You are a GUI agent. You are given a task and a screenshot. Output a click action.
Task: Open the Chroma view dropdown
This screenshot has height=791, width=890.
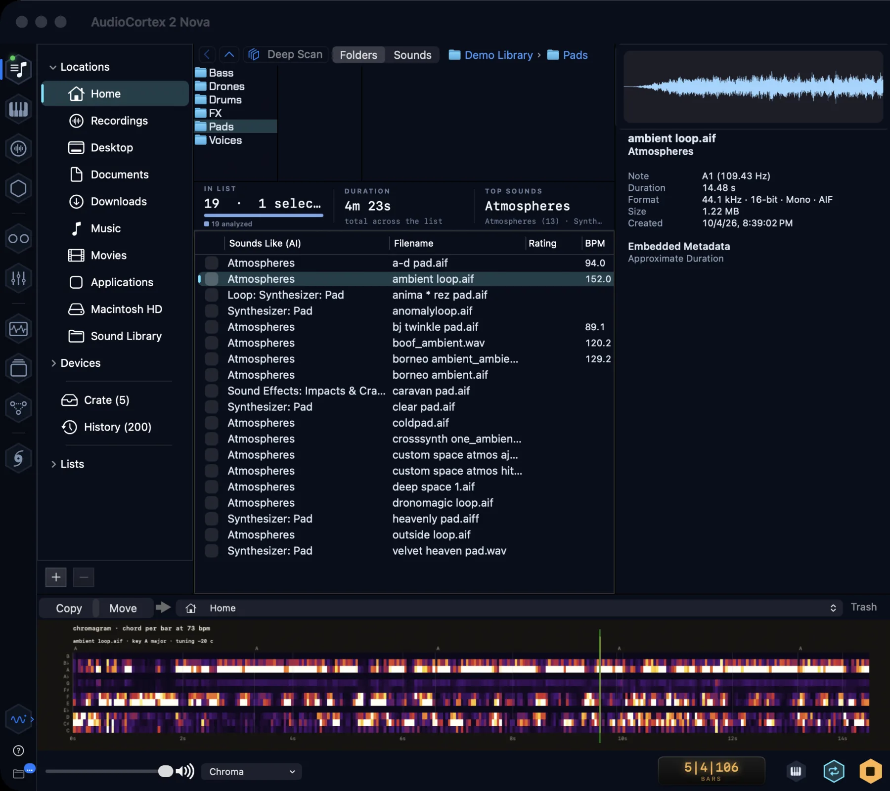pyautogui.click(x=251, y=772)
